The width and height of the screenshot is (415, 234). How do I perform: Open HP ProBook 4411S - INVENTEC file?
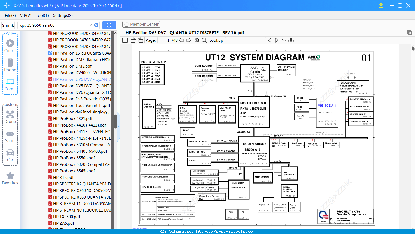(79, 132)
